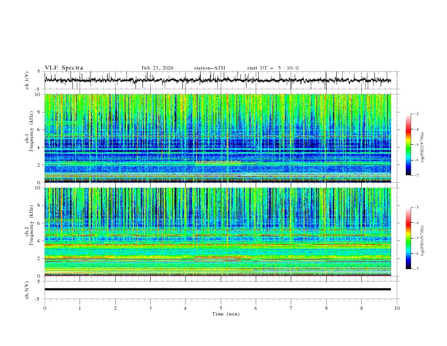The height and width of the screenshot is (346, 447).
Task: Click the "start UT = 5 :10:0" text
Action: 273,68
